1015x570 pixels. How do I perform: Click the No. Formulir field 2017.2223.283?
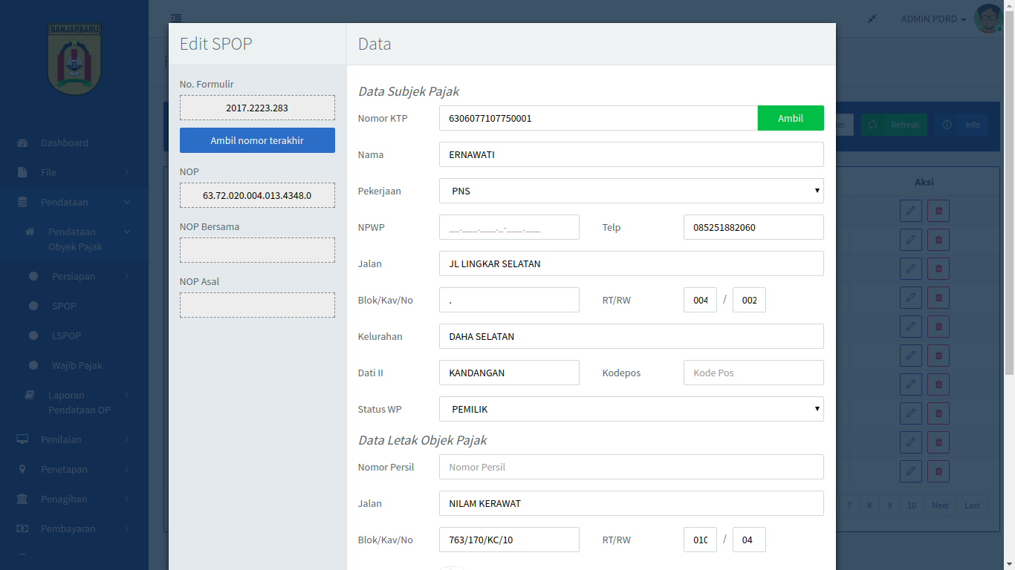257,108
